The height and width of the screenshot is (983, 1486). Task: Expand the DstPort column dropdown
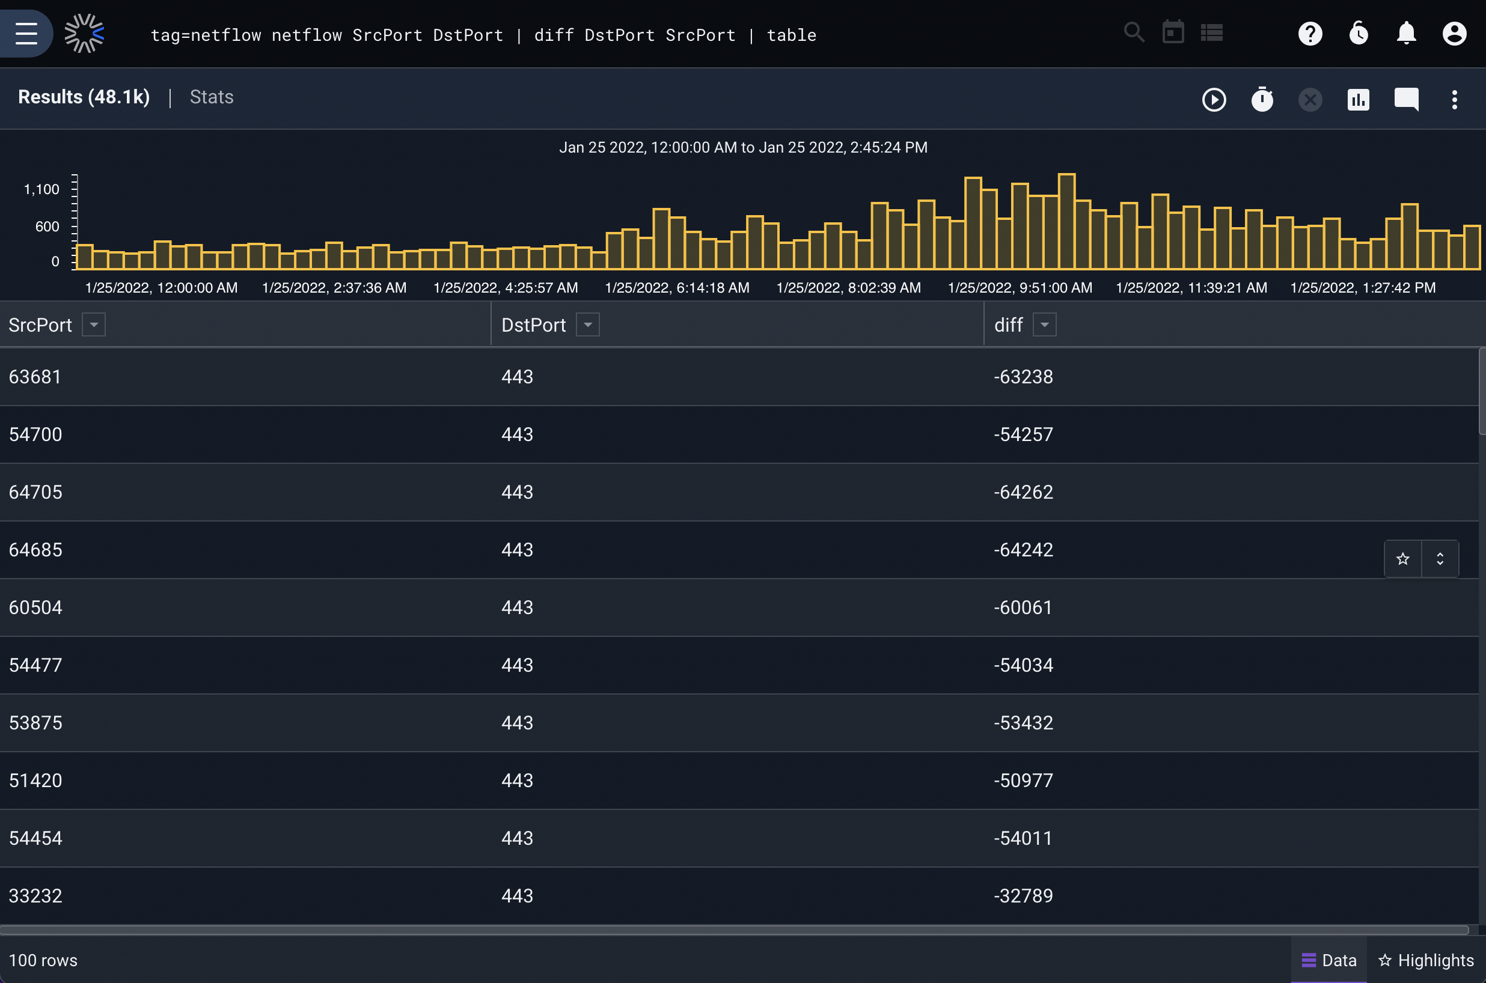tap(587, 324)
